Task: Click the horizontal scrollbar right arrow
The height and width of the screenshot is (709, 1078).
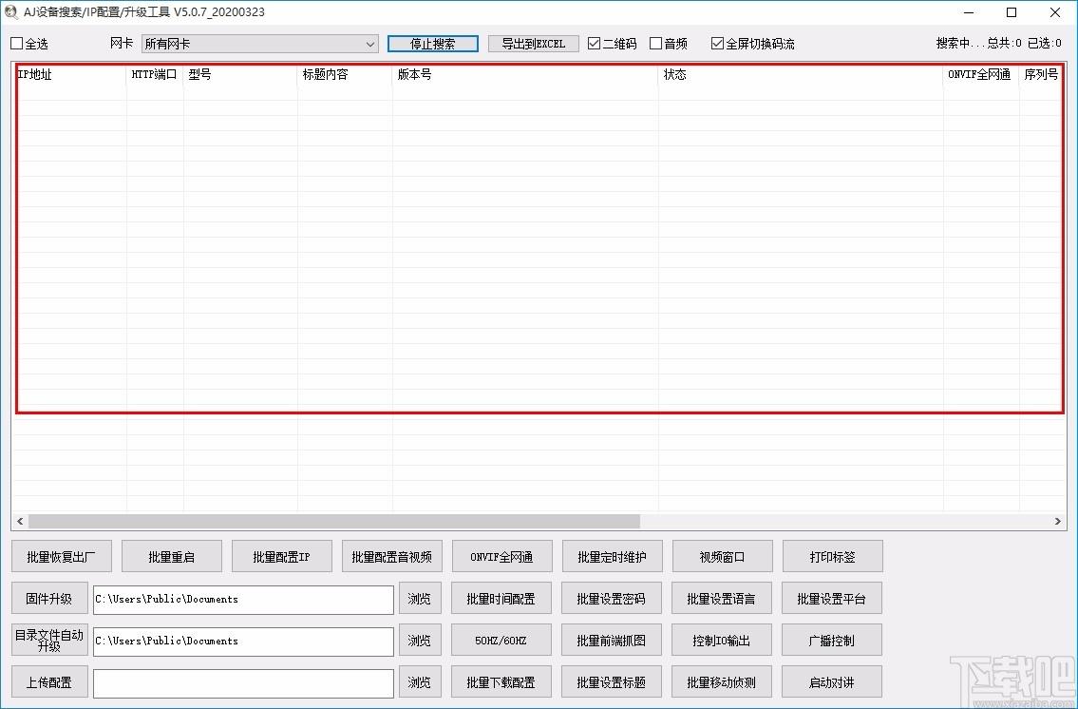Action: [1057, 521]
